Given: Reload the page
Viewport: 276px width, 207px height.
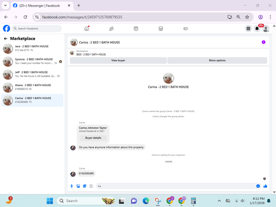Looking at the screenshot, I should point(25,17).
